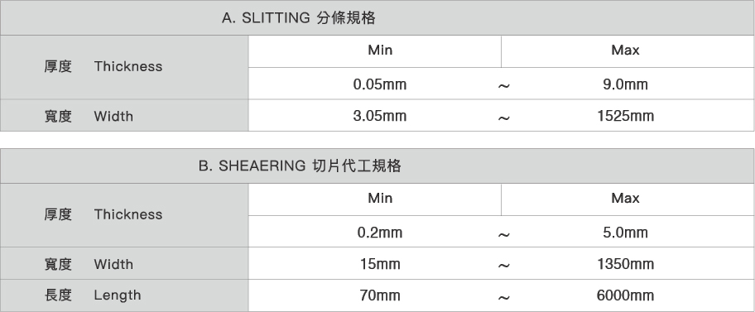Select the 0.05mm minimum thickness cell
The width and height of the screenshot is (755, 312).
pos(380,84)
